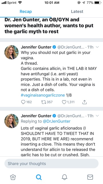Expand options chevron on first tweet

pos(97,47)
